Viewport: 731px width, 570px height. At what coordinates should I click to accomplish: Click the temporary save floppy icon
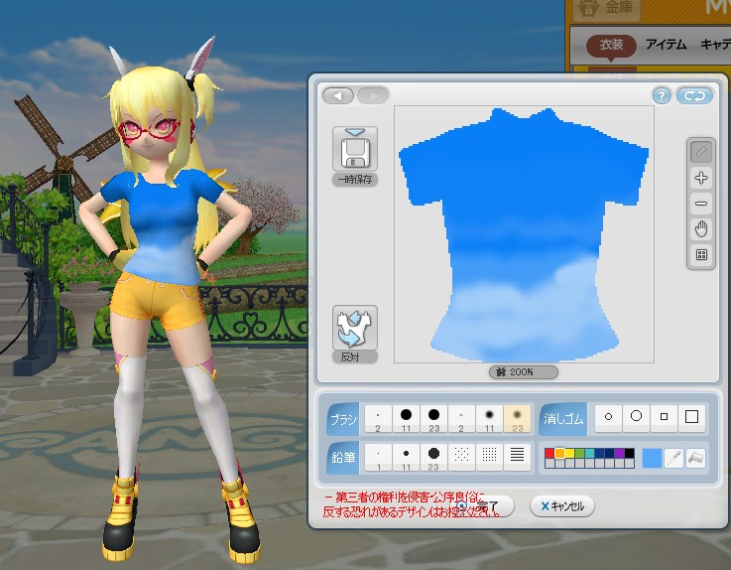tap(355, 149)
